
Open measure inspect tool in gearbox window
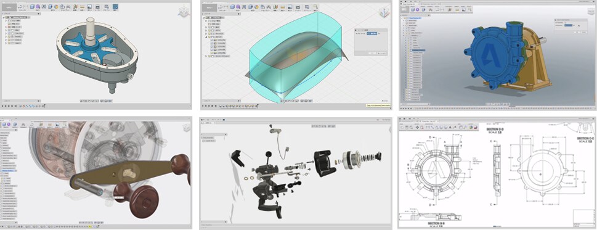(82, 6)
